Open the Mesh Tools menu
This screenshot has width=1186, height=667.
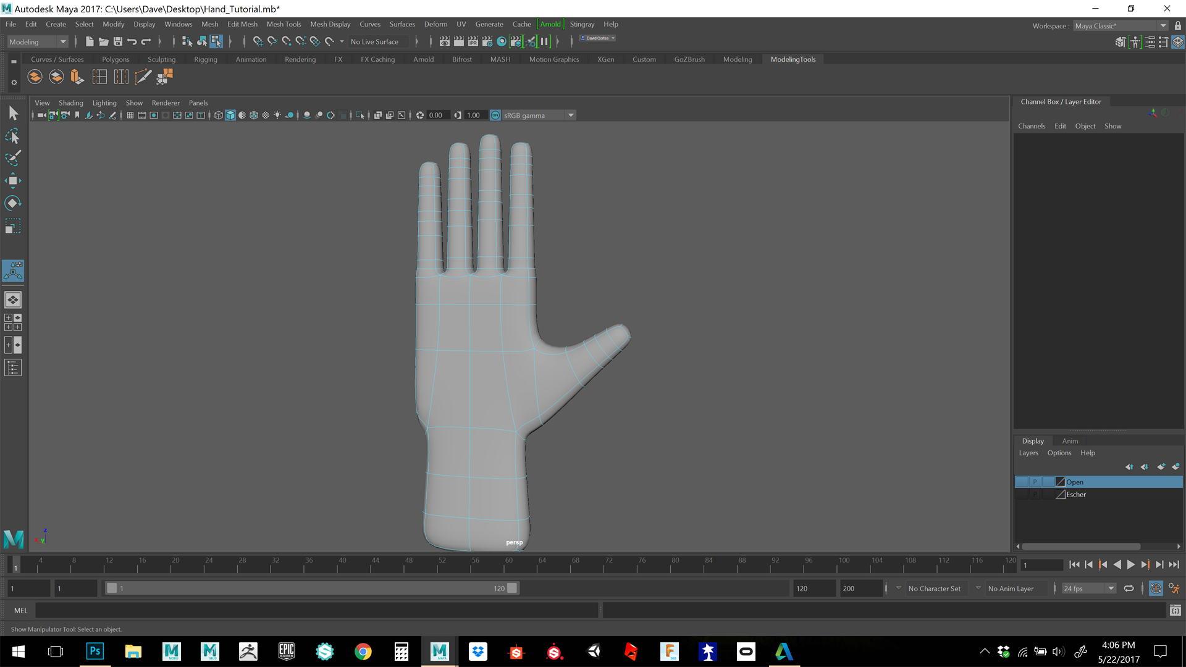coord(284,24)
